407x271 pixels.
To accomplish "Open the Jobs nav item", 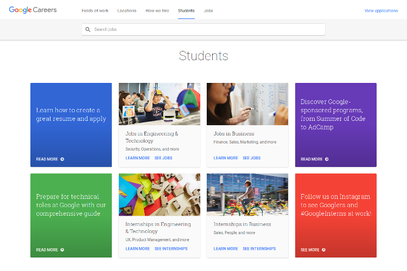I will click(208, 11).
